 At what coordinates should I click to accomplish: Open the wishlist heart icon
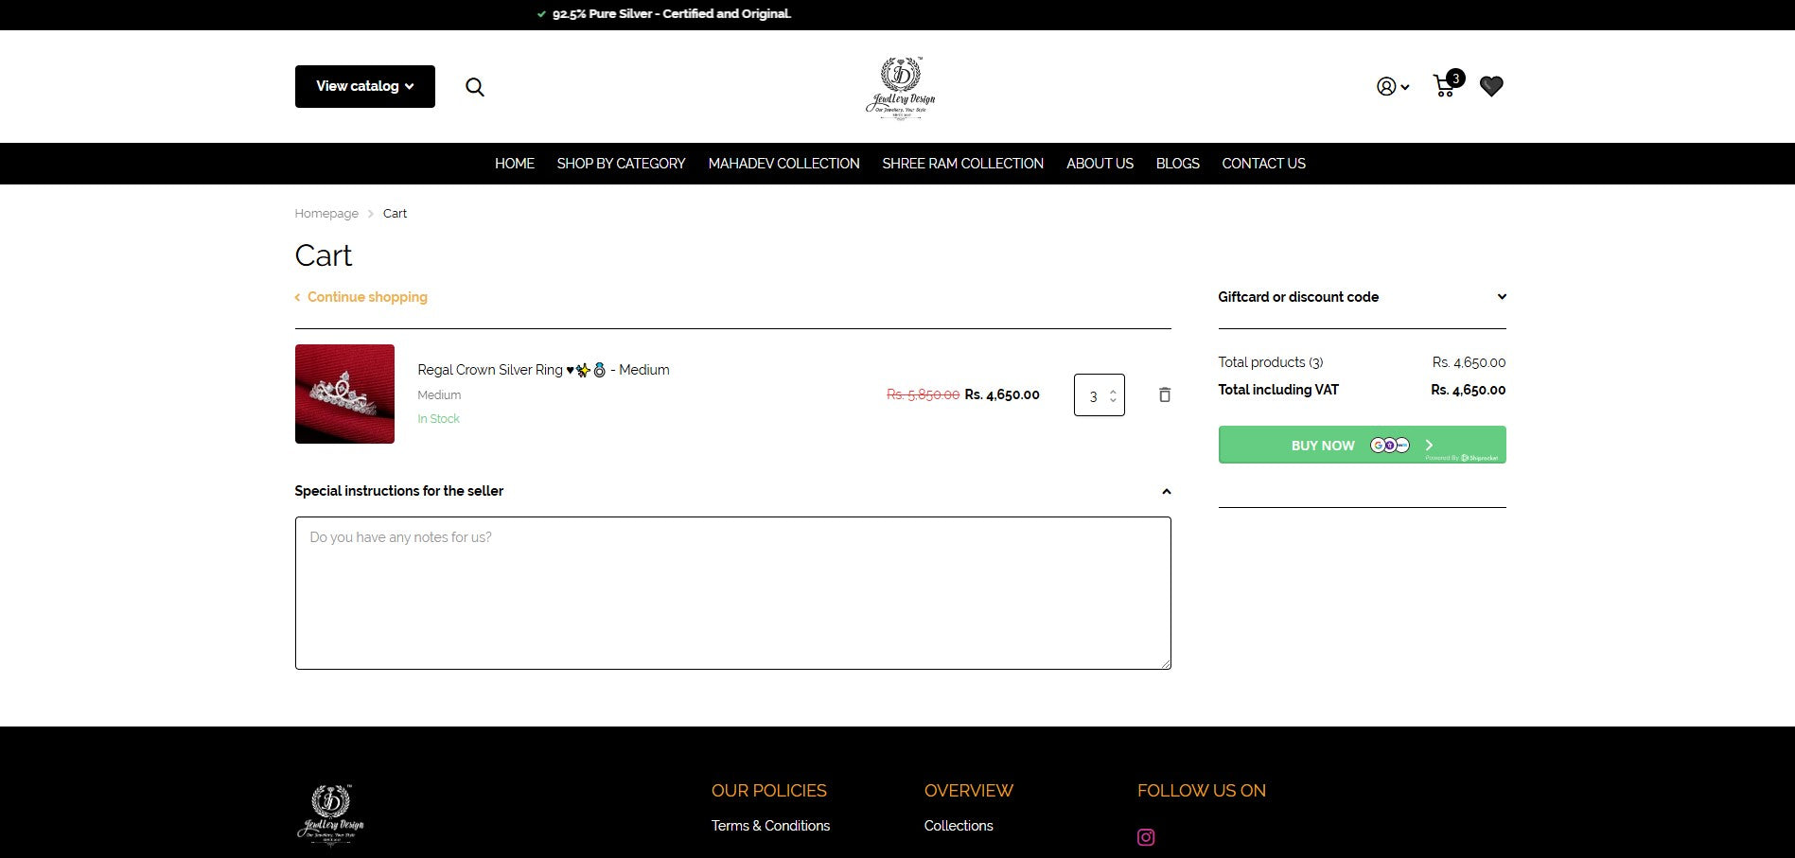[x=1491, y=86]
